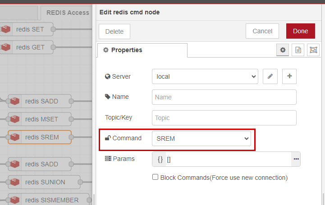Viewport: 325px width, 205px height.
Task: Enable Block Commands checkbox
Action: point(155,177)
